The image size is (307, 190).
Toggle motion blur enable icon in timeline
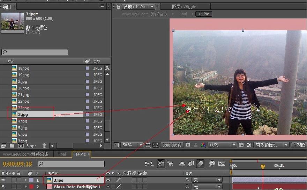(x=200, y=164)
